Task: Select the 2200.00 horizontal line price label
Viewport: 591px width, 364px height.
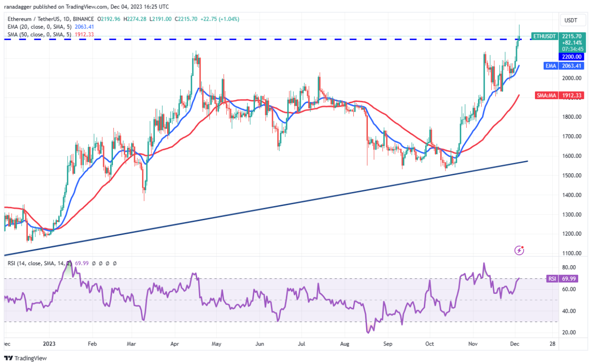Action: coord(571,56)
